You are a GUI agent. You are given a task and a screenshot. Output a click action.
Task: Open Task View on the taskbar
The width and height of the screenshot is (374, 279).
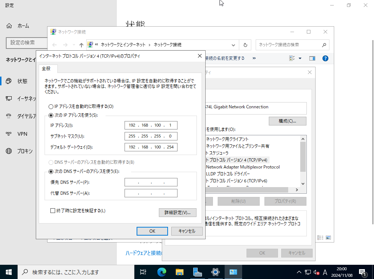coord(143,272)
